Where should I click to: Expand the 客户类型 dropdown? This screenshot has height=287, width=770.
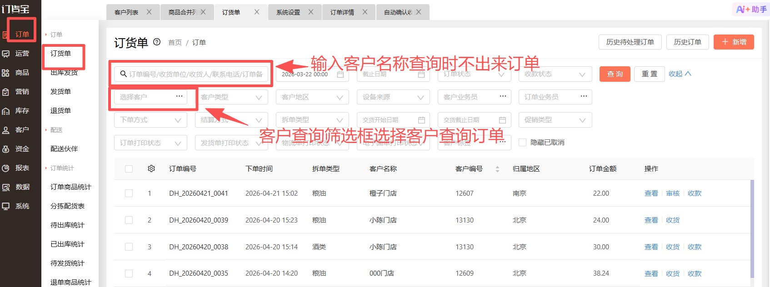point(231,97)
